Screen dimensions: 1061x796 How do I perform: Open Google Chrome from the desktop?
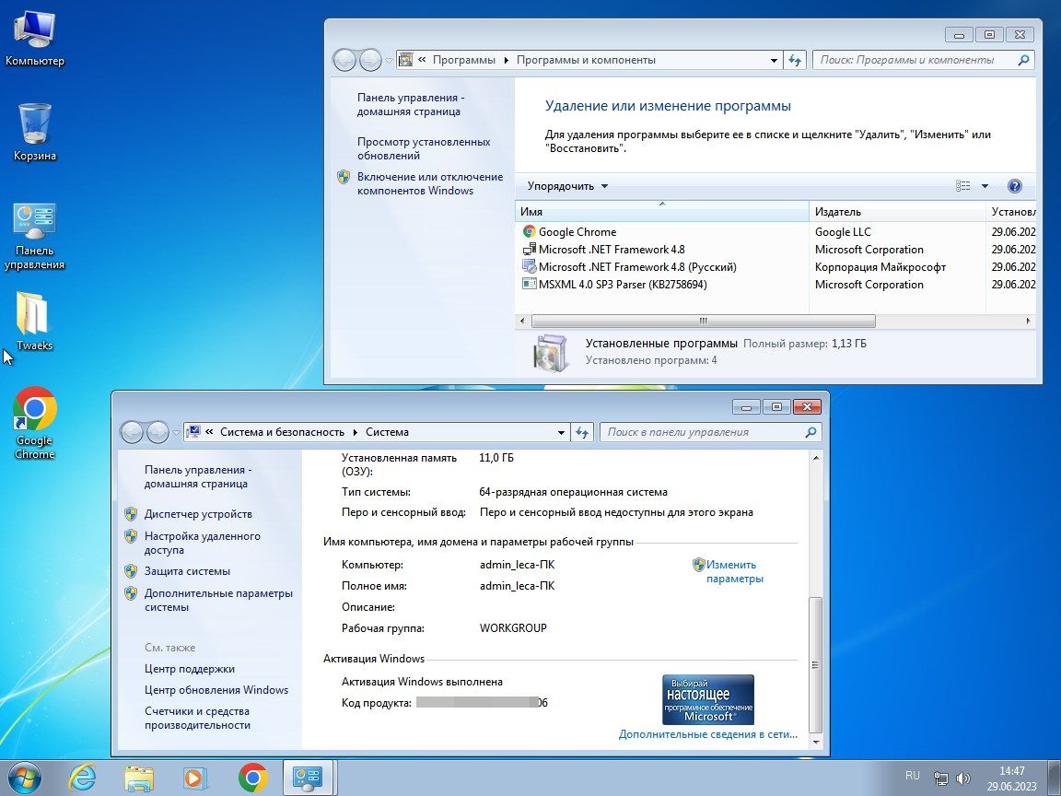34,408
